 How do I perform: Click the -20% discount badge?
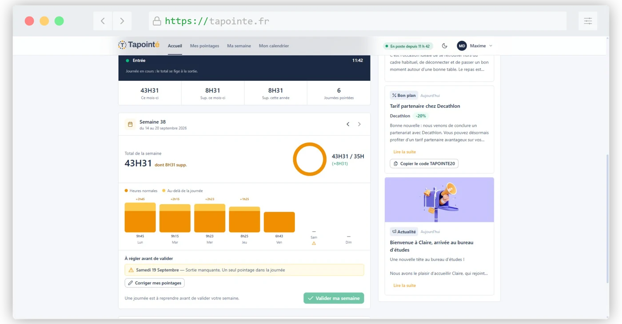coord(420,116)
